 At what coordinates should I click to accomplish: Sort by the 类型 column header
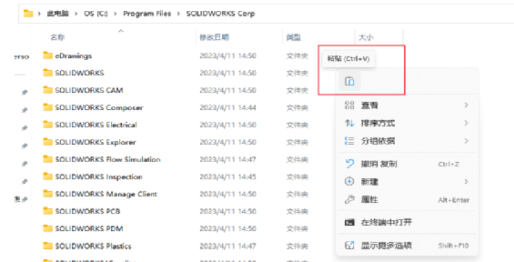tap(294, 38)
